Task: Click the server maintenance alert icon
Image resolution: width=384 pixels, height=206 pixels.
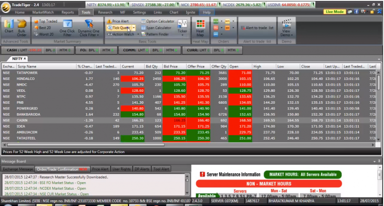Action: point(202,174)
